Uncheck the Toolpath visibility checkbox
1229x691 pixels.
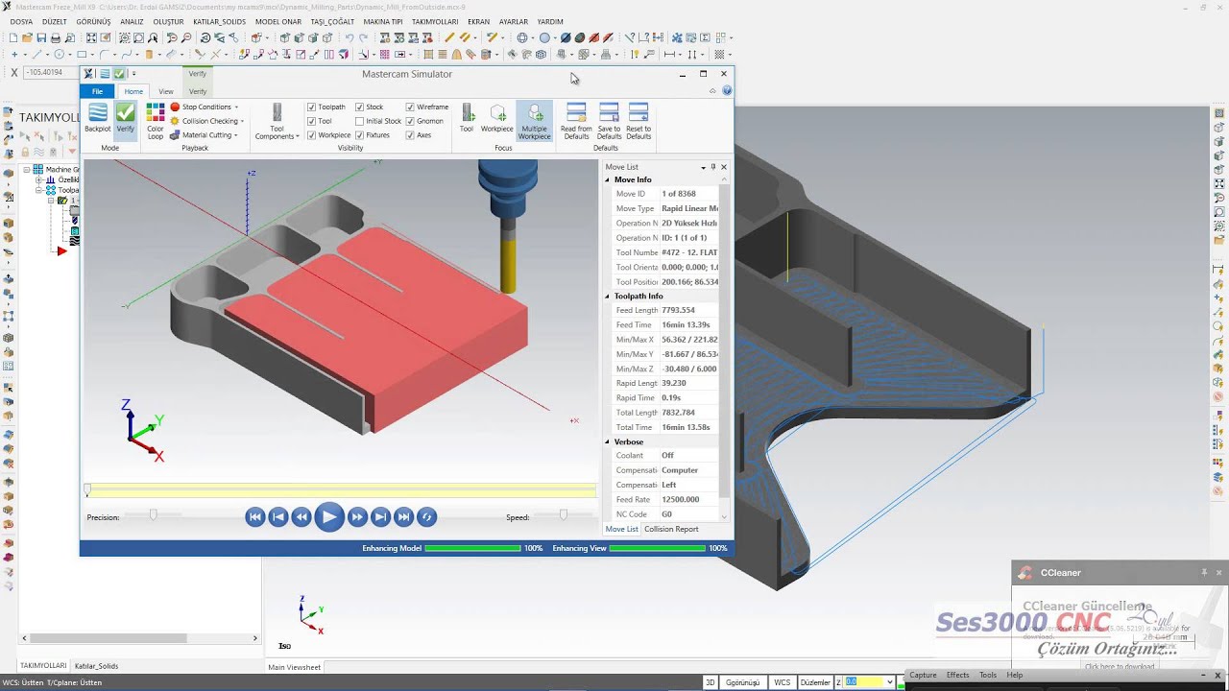tap(311, 107)
